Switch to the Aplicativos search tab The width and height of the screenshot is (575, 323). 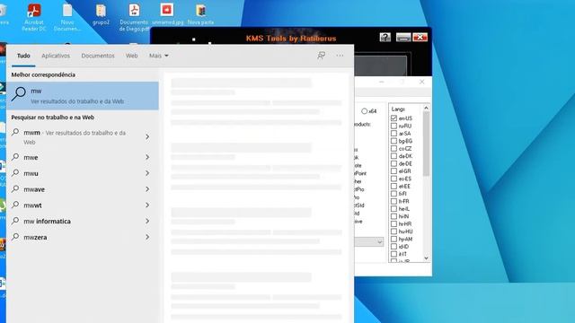click(56, 56)
